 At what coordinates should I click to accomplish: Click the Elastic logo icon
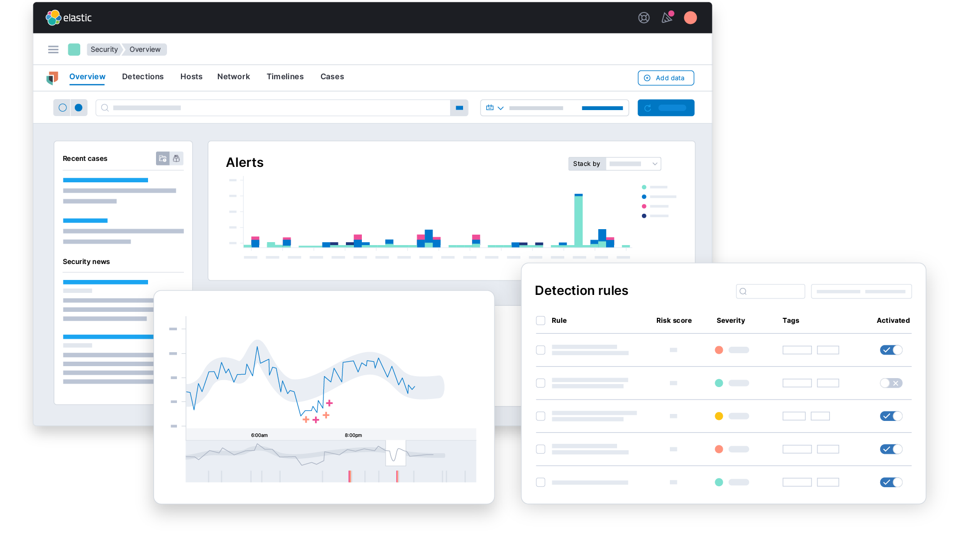(54, 18)
